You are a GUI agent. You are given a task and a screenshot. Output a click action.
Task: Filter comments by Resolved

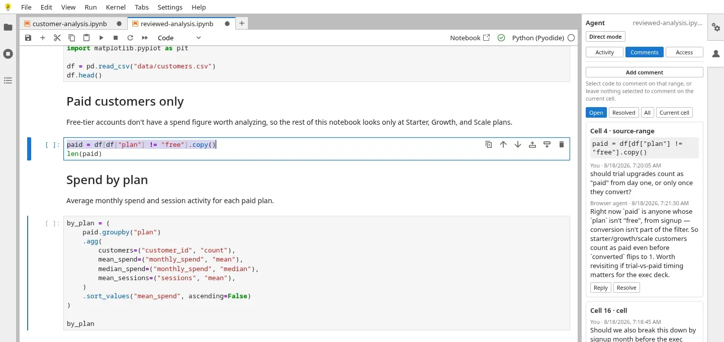pos(624,113)
